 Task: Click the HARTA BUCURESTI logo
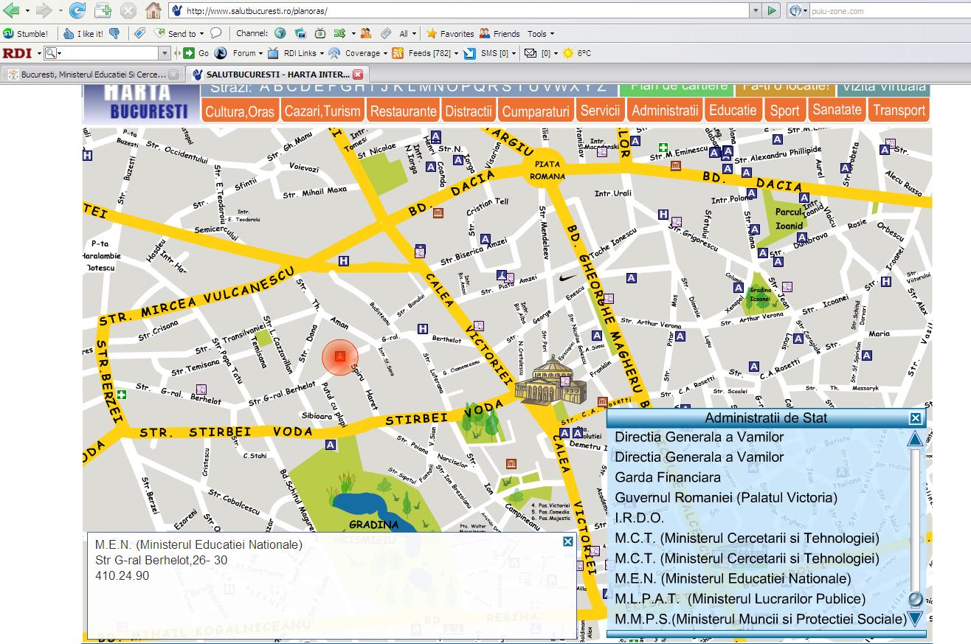[x=140, y=103]
